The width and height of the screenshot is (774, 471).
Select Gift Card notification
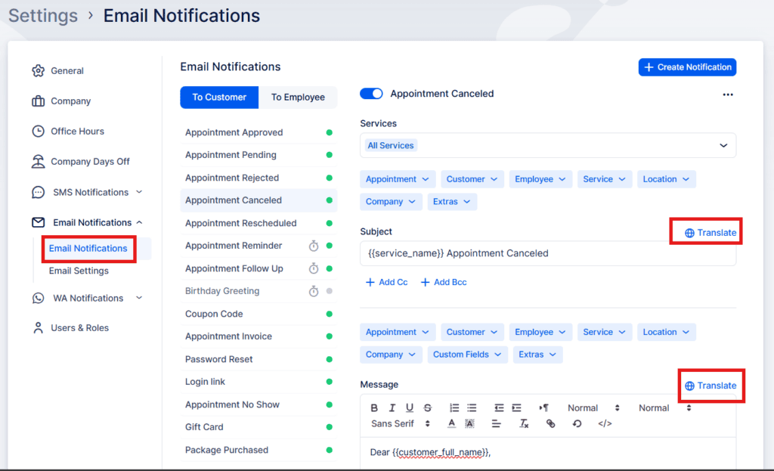tap(259, 427)
